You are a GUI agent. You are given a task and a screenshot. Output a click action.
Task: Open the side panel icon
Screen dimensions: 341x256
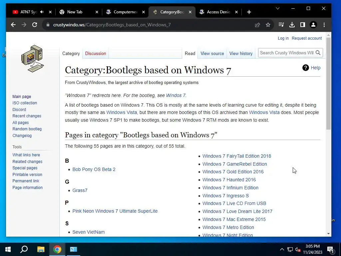[303, 25]
